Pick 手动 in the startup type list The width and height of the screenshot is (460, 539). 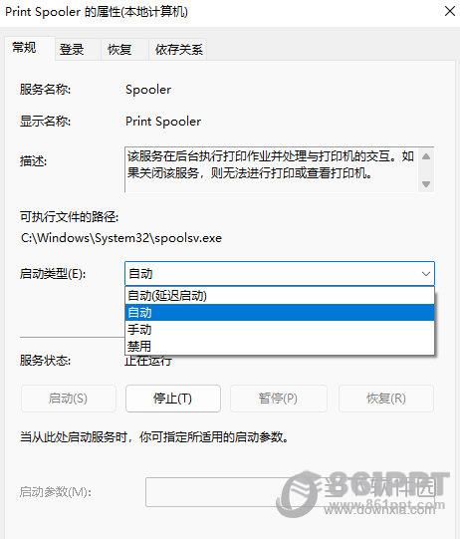[280, 330]
